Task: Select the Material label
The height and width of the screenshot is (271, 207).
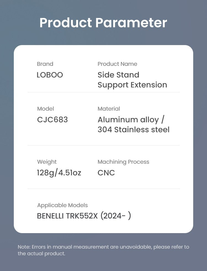Action: point(109,109)
